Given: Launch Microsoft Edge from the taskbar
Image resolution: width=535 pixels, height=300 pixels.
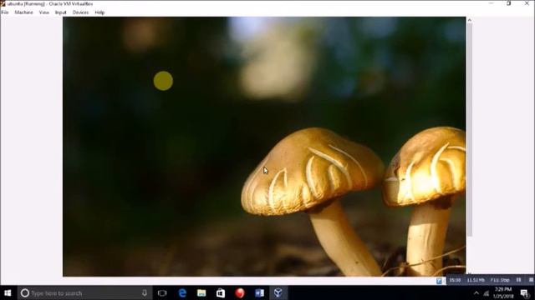Looking at the screenshot, I should coord(182,292).
